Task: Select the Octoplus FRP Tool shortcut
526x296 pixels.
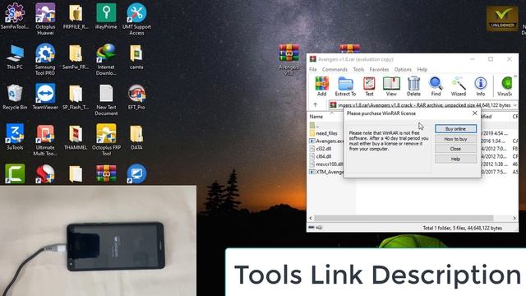Action: [x=106, y=140]
